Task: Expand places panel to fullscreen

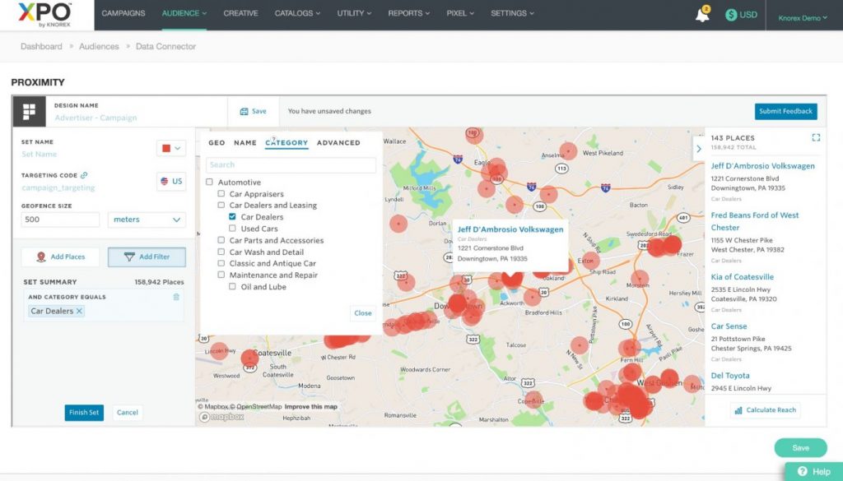Action: (816, 138)
